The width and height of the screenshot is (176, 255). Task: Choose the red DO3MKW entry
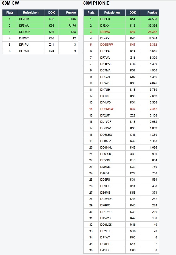click(x=107, y=109)
